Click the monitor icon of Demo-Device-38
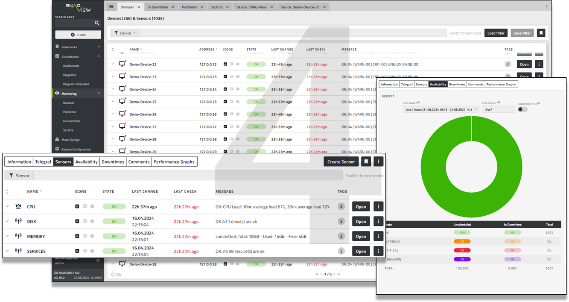This screenshot has height=302, width=569. (x=123, y=264)
